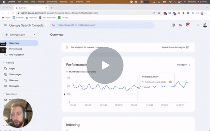Click the Video pages icon

pos(5,74)
